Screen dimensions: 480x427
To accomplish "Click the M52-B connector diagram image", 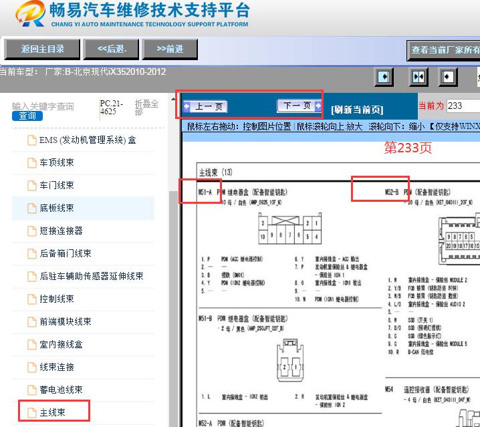I will pyautogui.click(x=459, y=241).
